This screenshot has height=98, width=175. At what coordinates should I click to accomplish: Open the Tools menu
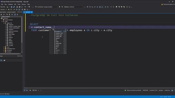[19, 4]
